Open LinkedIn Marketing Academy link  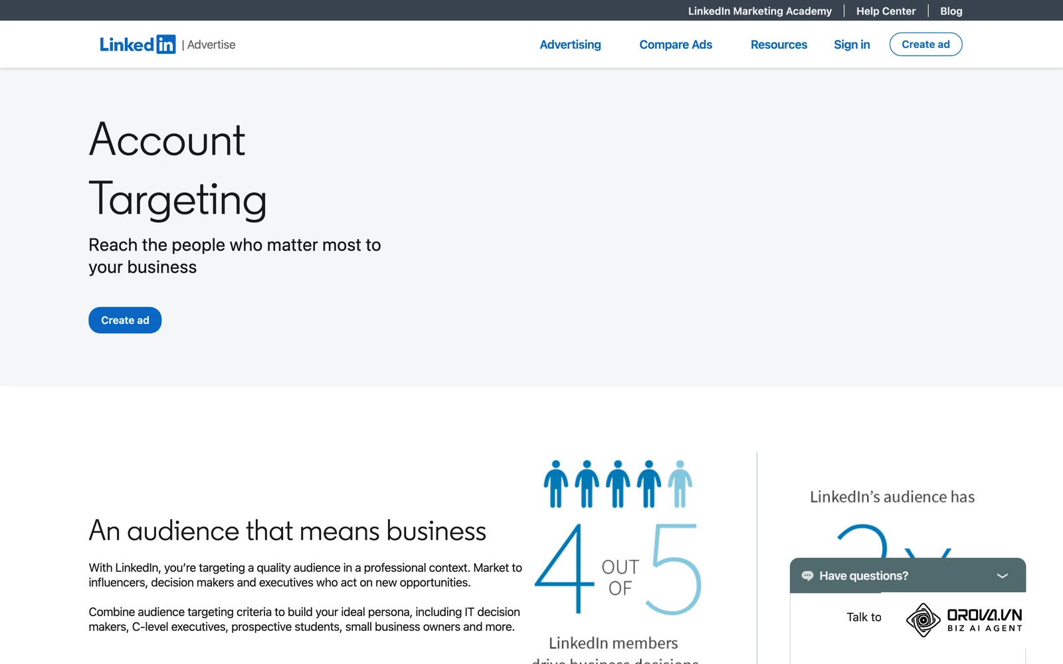point(759,11)
